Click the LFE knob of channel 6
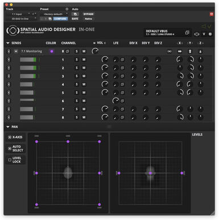Image resolution: width=219 pixels, height=220 pixels. tap(115, 101)
